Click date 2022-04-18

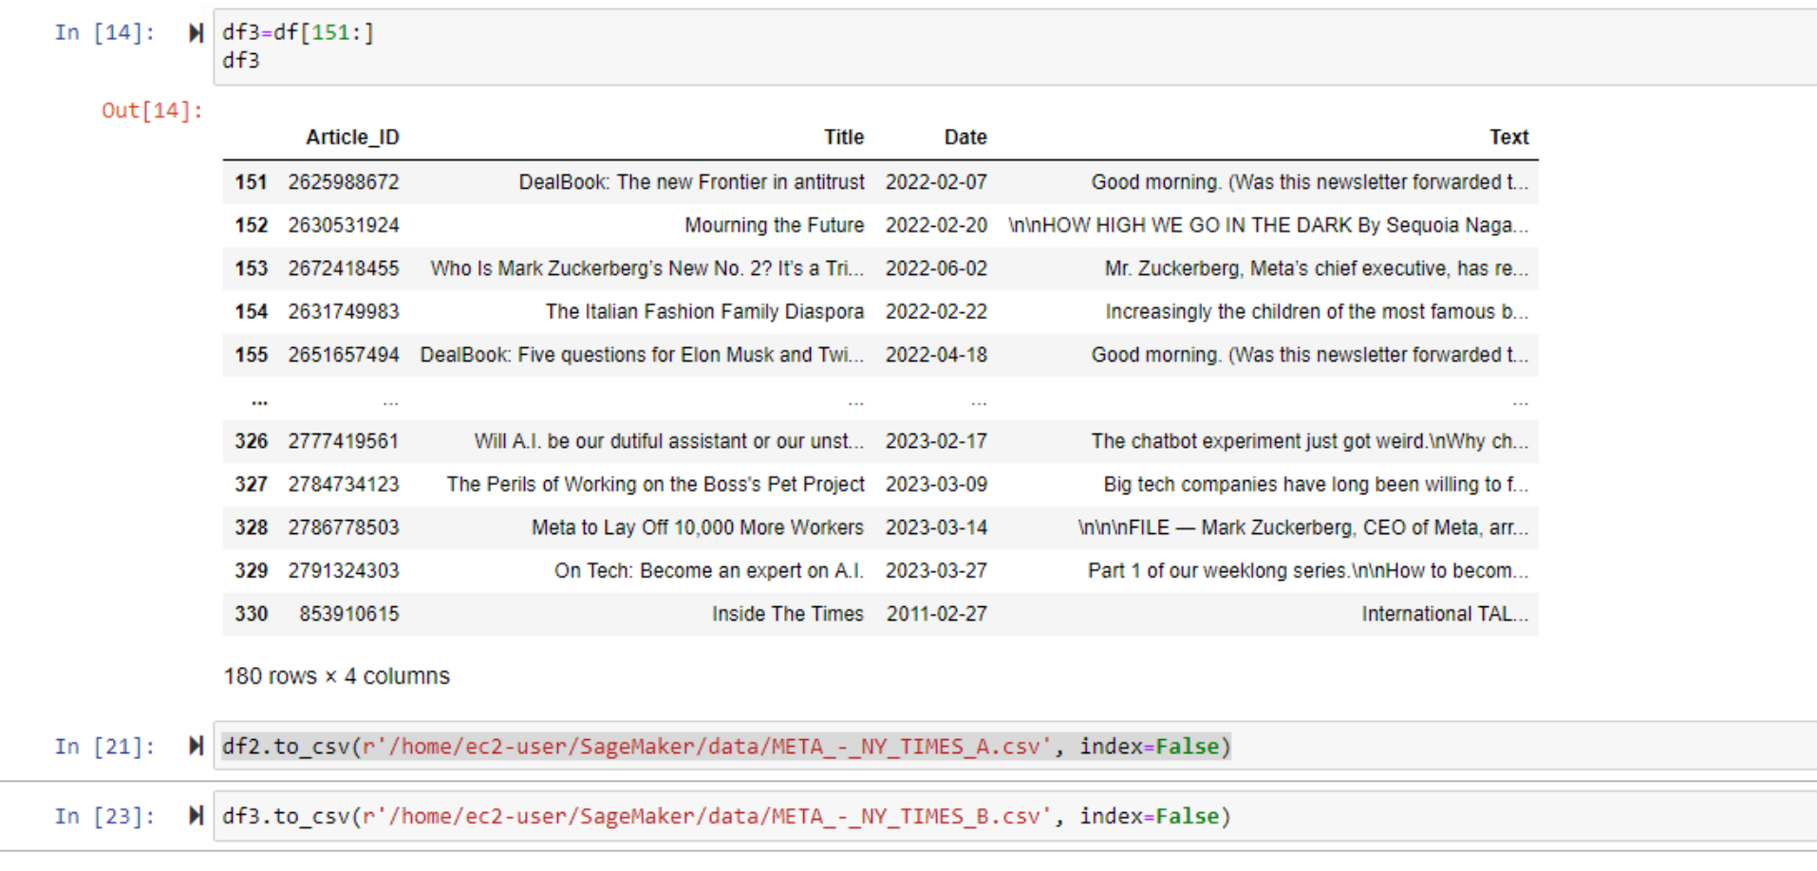point(936,355)
